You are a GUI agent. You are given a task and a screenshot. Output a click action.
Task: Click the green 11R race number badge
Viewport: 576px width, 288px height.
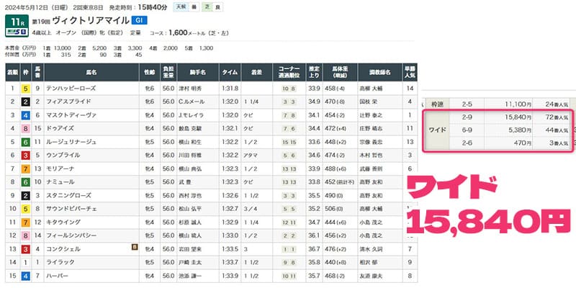pyautogui.click(x=17, y=21)
